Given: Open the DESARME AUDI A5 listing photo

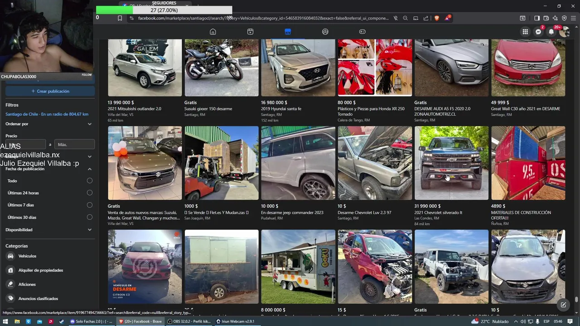Looking at the screenshot, I should (x=451, y=67).
